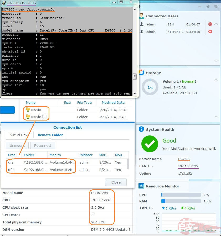Expand the Connected Users list with down chevron
Screen dimensions: 221x236
pyautogui.click(x=216, y=61)
